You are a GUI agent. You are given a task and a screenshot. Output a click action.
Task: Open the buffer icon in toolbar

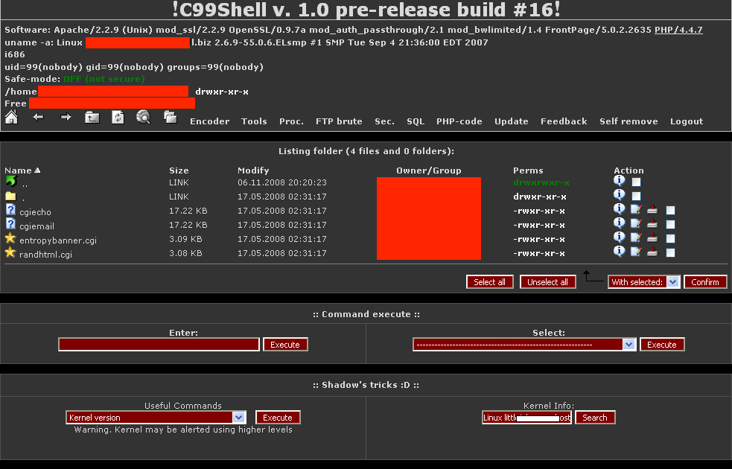171,117
